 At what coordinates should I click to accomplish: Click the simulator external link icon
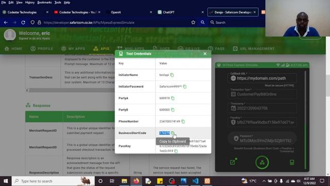click(x=233, y=162)
